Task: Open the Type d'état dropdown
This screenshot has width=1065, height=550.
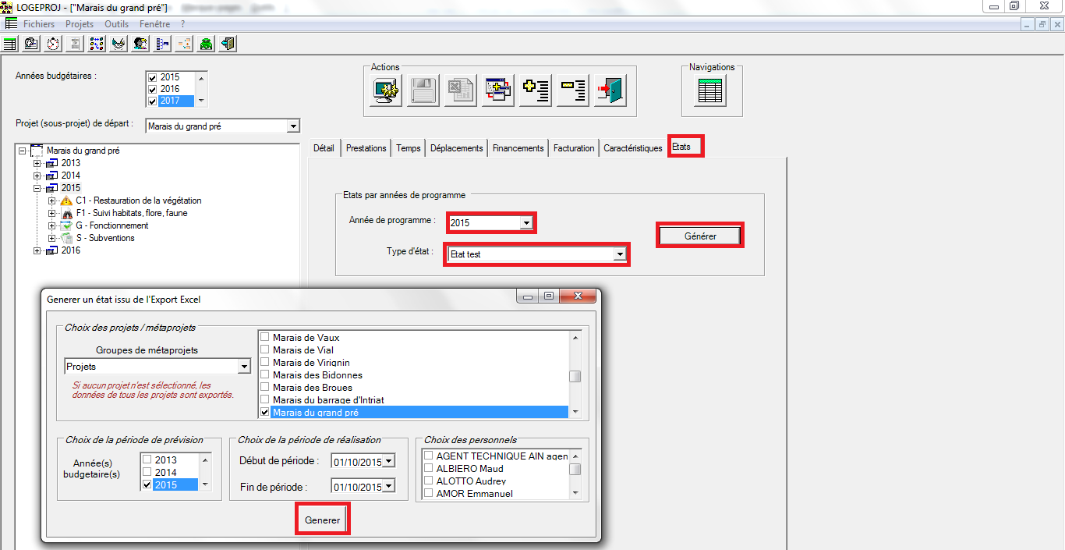Action: [x=619, y=254]
